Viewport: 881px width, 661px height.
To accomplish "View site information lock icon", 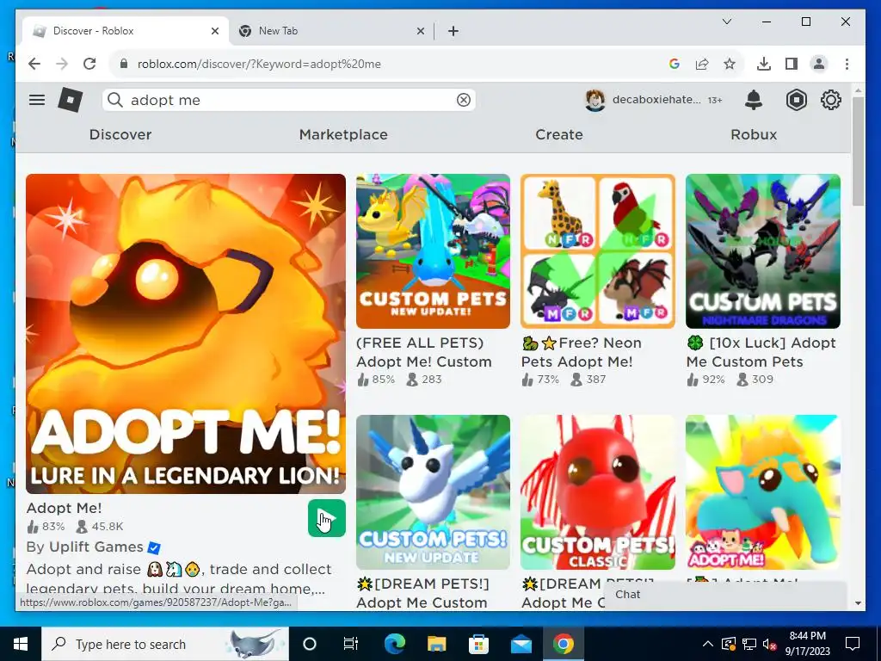I will [124, 64].
